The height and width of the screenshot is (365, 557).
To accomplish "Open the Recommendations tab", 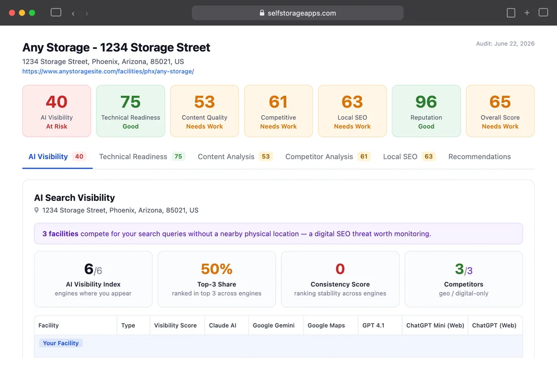I will pyautogui.click(x=479, y=156).
